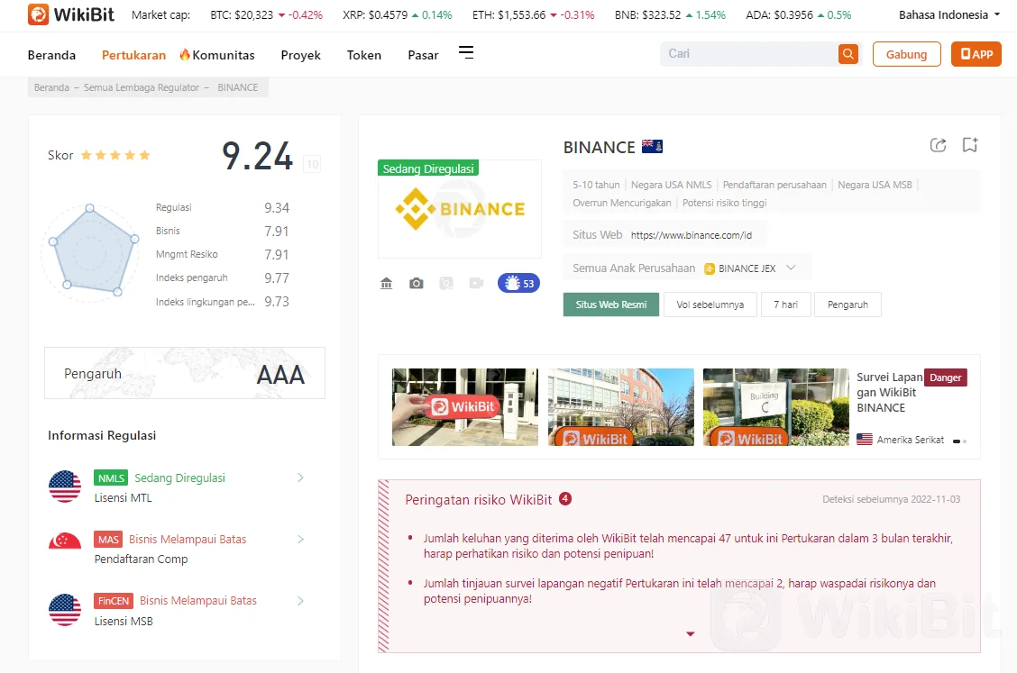The width and height of the screenshot is (1017, 673).
Task: Click the Gabung button
Action: coord(906,54)
